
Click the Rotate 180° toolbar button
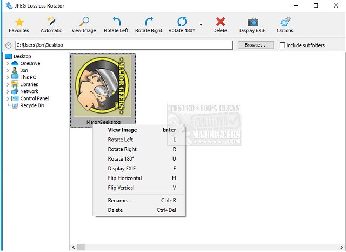pos(182,25)
